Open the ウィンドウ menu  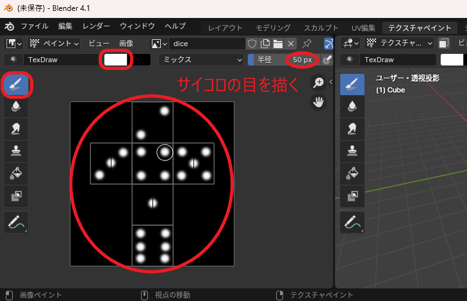tap(137, 26)
